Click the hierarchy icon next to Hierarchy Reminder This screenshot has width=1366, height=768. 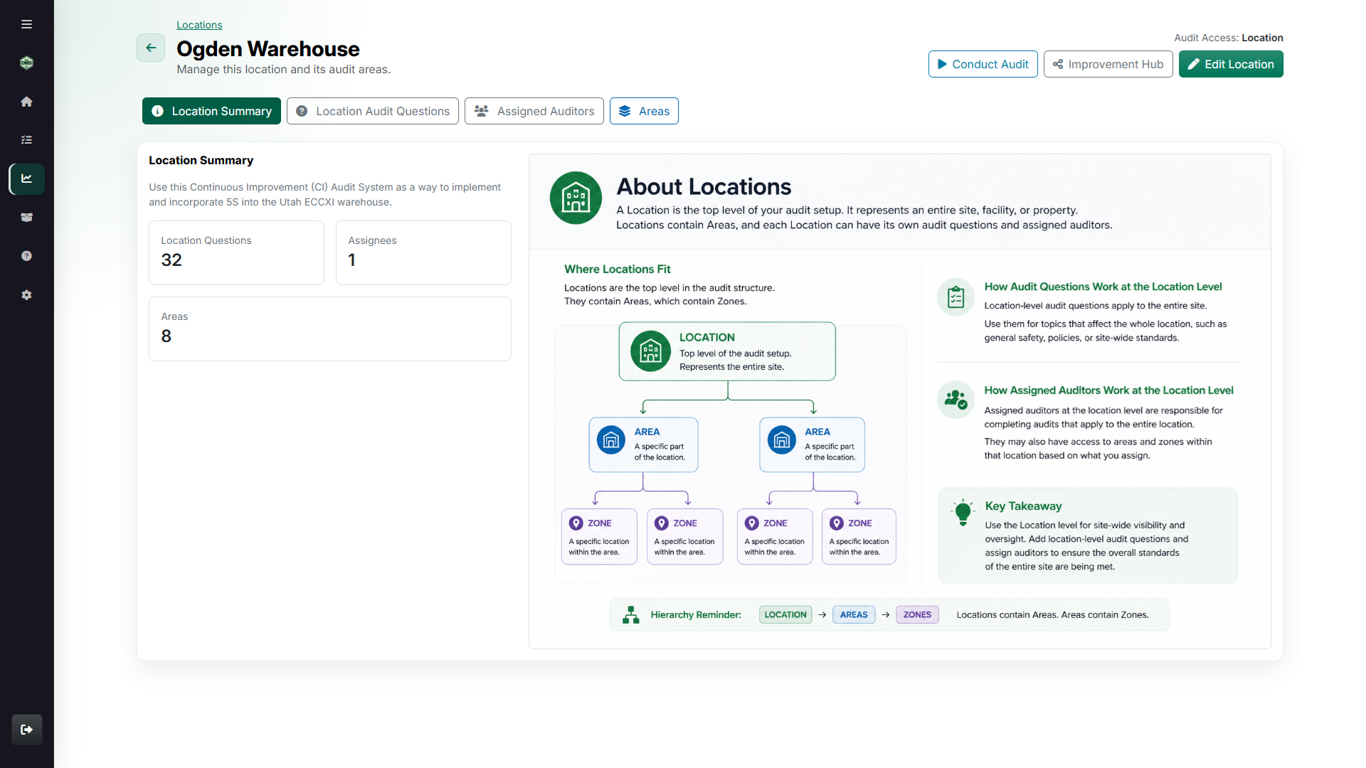pyautogui.click(x=630, y=615)
